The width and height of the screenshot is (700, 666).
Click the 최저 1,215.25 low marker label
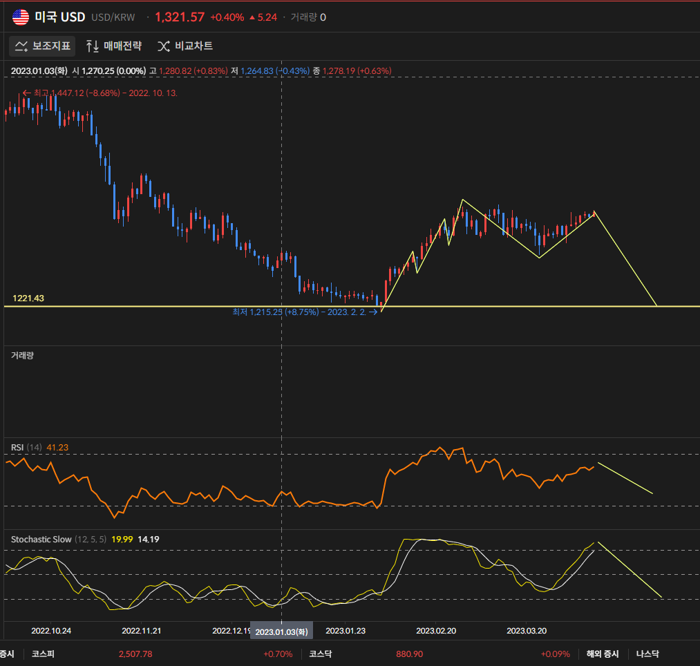[305, 312]
